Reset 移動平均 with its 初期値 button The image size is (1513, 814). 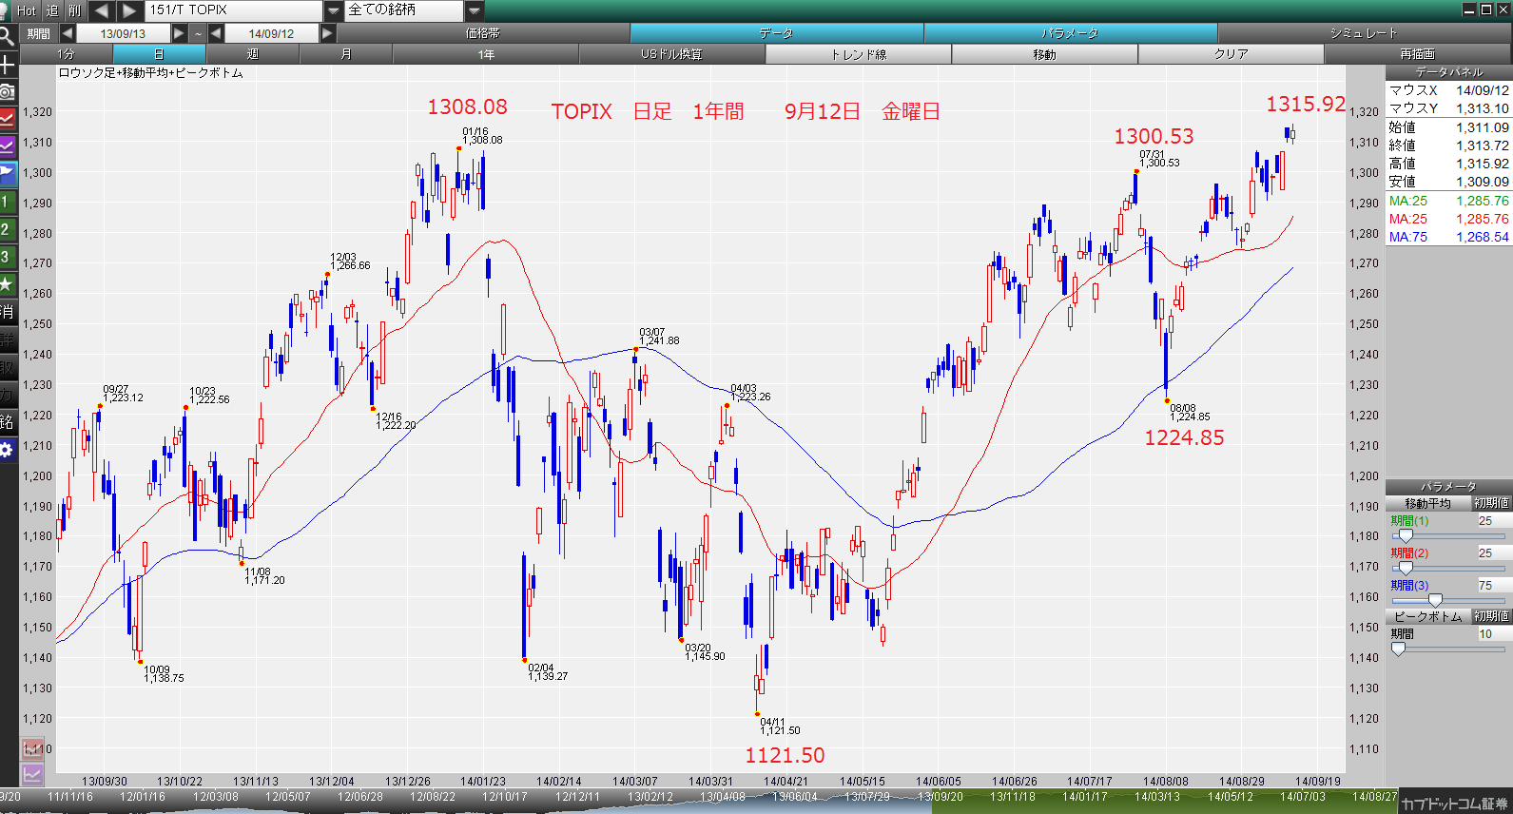tap(1491, 503)
